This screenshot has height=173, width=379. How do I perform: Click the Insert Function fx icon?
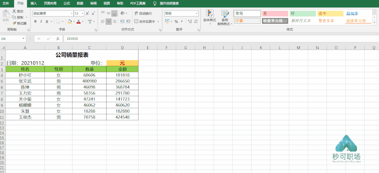coord(58,39)
